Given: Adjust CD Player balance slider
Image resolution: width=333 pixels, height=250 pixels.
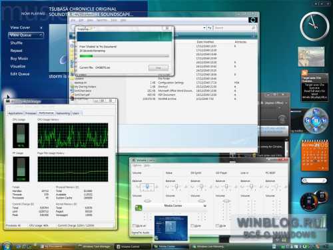Looking at the screenshot, I should (226, 187).
